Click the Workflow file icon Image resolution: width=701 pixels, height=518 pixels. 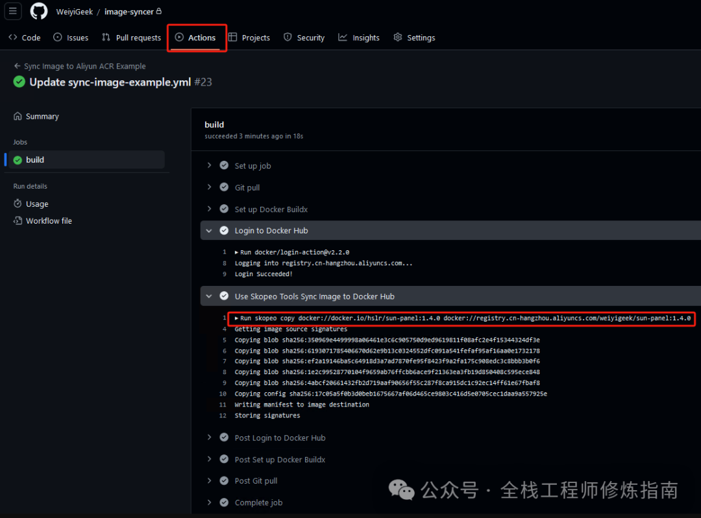coord(18,220)
